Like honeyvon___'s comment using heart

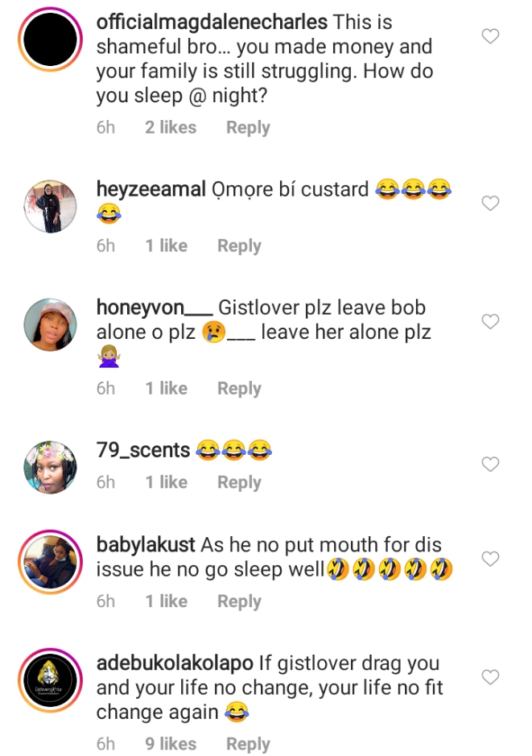pyautogui.click(x=489, y=321)
